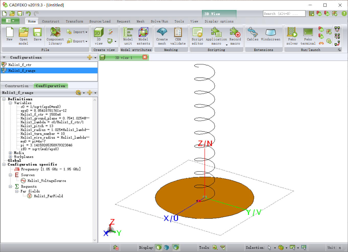The width and height of the screenshot is (348, 252).
Task: Click the Undo arrow in quick access toolbar
Action: [28, 14]
